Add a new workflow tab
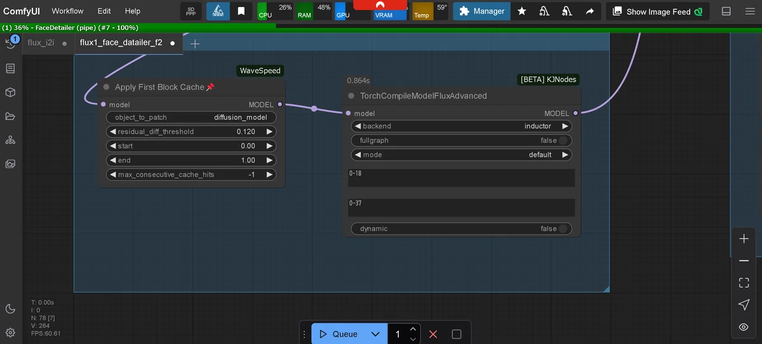The height and width of the screenshot is (344, 762). point(195,43)
